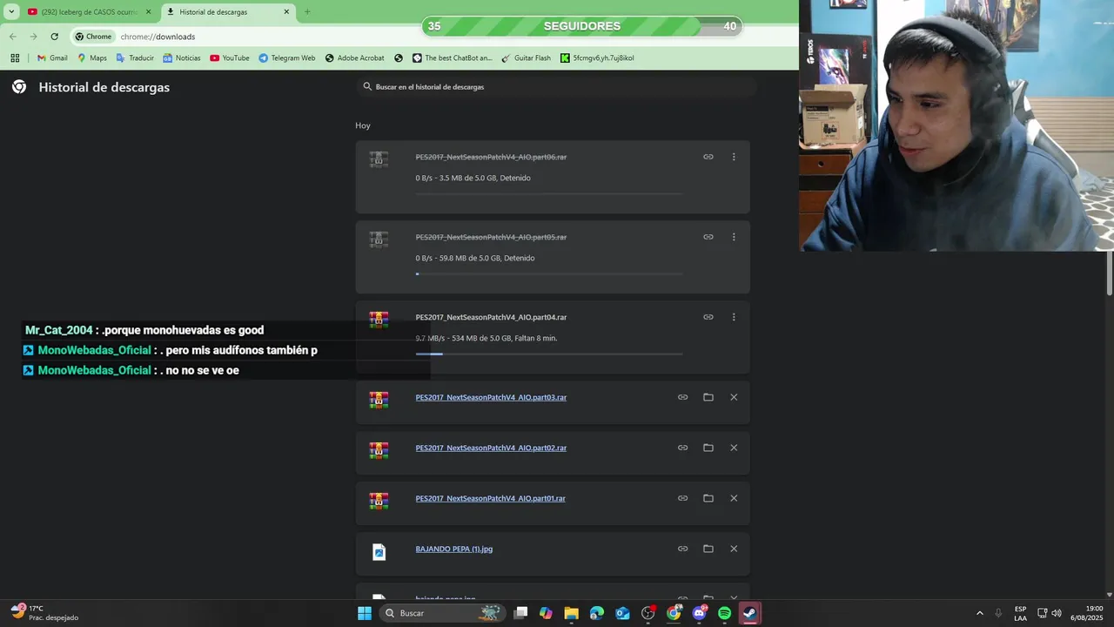Image resolution: width=1114 pixels, height=627 pixels.
Task: Open more actions menu for part05.rar
Action: click(734, 237)
